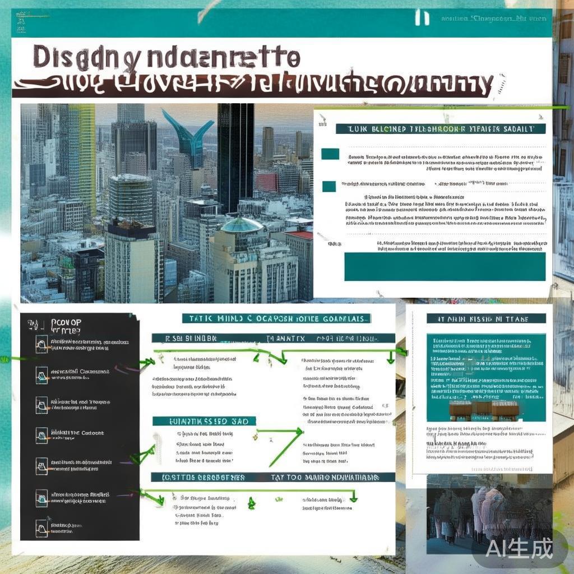The height and width of the screenshot is (574, 574).
Task: Click the green down arrow in bottom flowchart row
Action: [x=353, y=497]
